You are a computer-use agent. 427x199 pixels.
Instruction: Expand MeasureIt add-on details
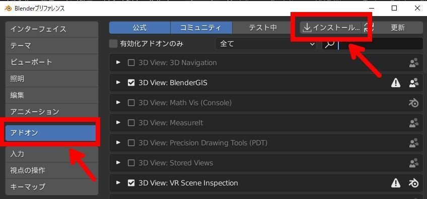click(x=118, y=123)
